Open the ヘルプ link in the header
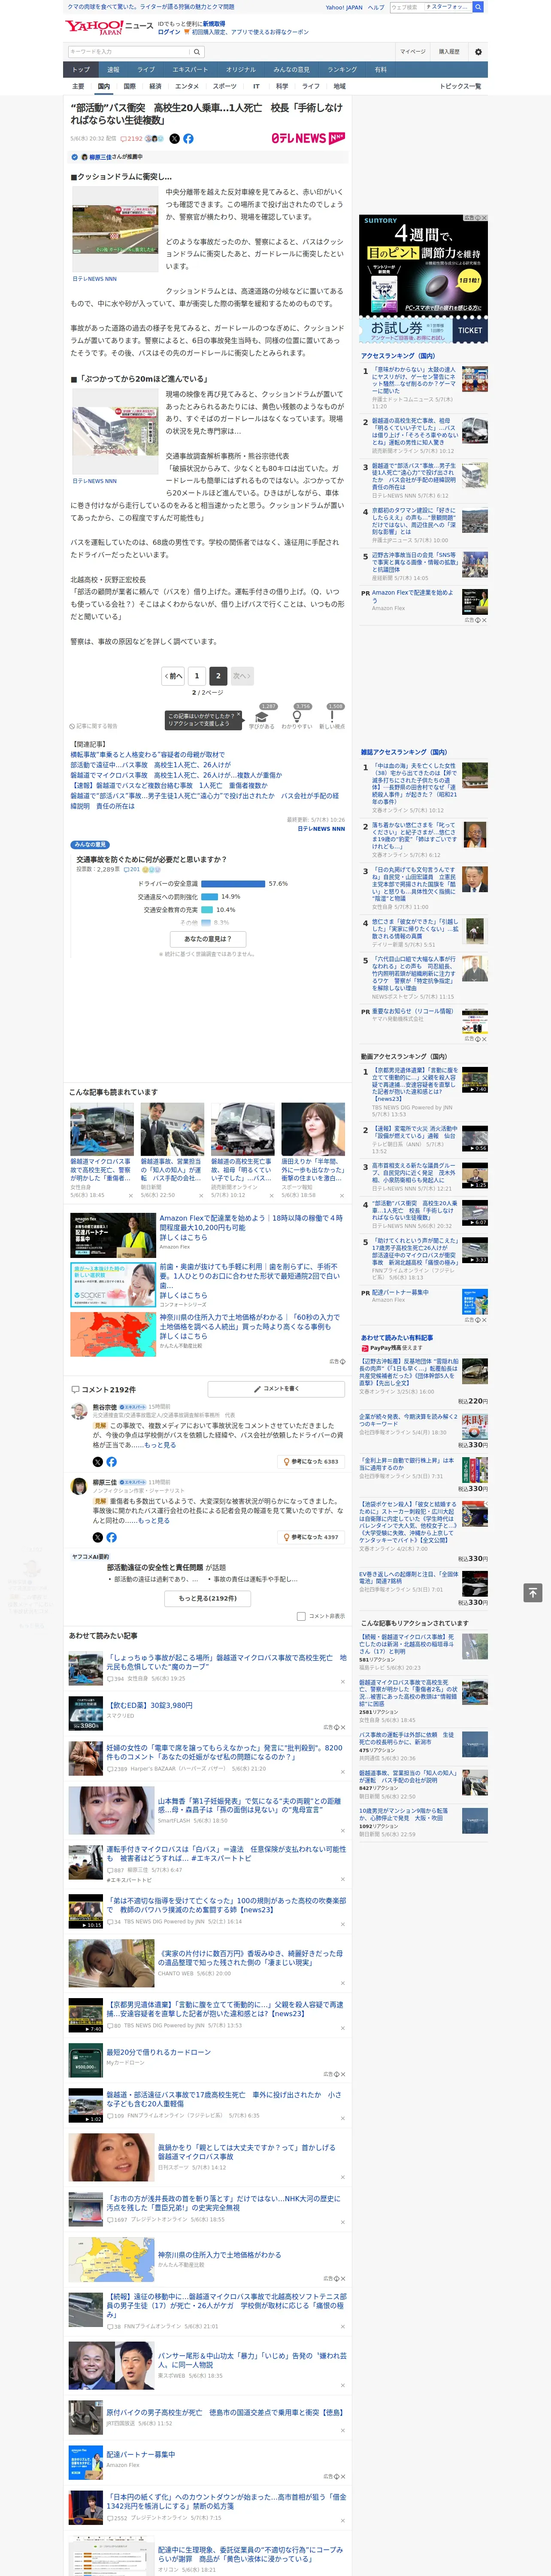This screenshot has height=2576, width=551. pos(375,7)
